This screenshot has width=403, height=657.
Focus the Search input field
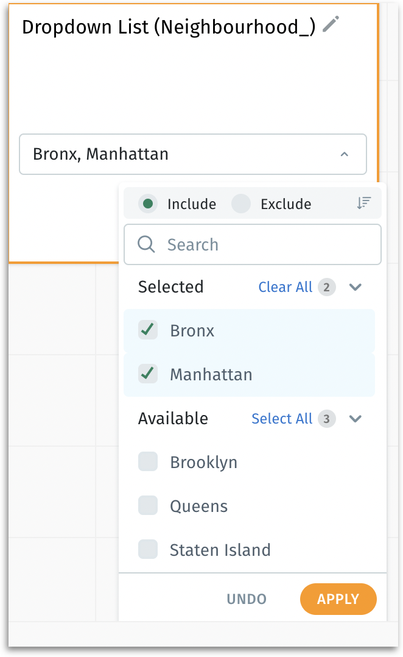click(x=262, y=244)
